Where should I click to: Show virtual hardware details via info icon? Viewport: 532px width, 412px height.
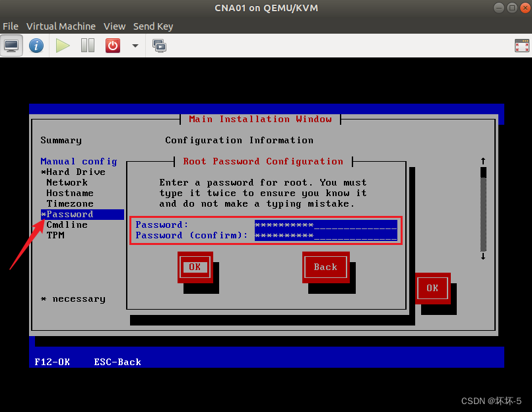point(36,46)
